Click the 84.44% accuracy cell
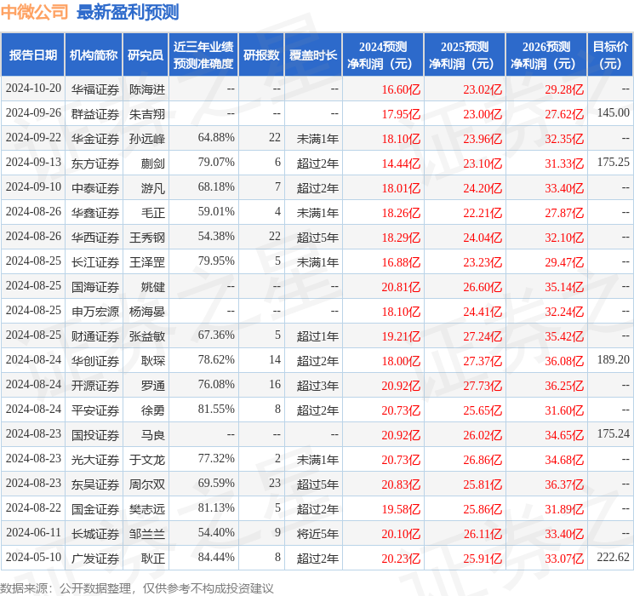The width and height of the screenshot is (634, 596). [216, 557]
